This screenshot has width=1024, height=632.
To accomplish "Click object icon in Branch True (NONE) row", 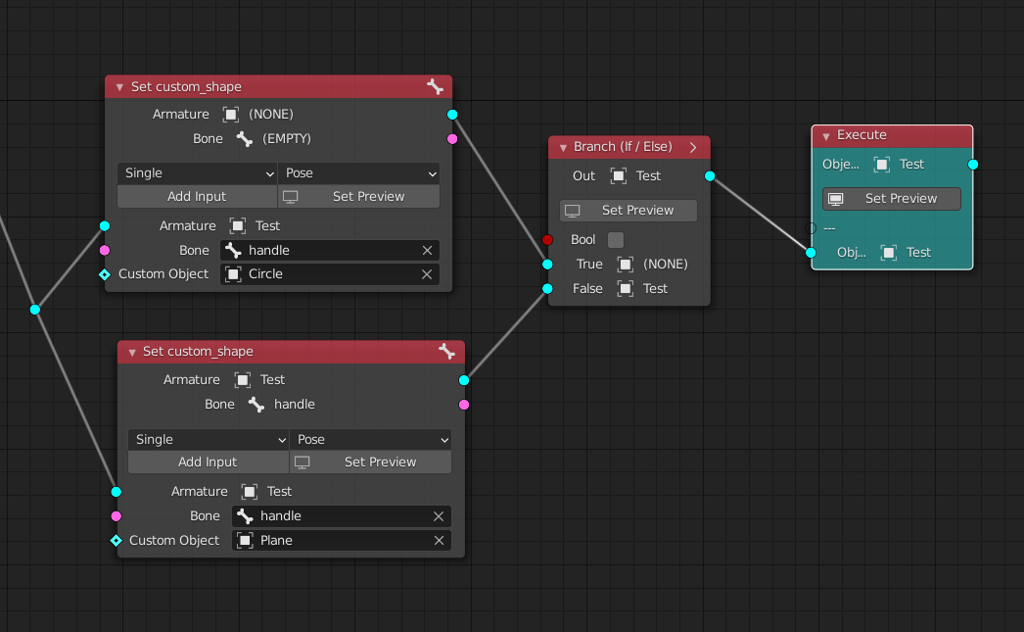I will click(x=625, y=264).
